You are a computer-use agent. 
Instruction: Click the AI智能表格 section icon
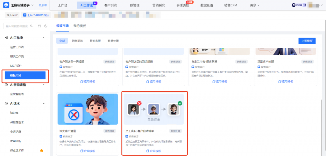coord(6,85)
